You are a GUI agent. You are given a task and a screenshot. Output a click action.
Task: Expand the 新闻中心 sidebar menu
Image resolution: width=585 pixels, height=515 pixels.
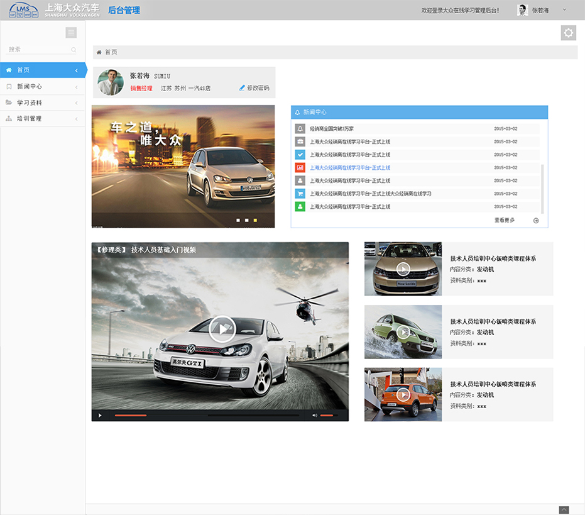pos(43,87)
